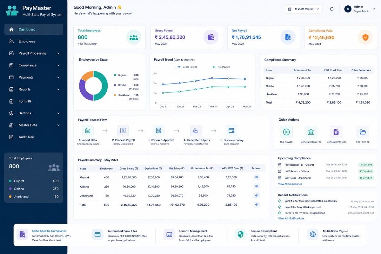
Task: Click the View All Notifications link
Action: pyautogui.click(x=291, y=218)
